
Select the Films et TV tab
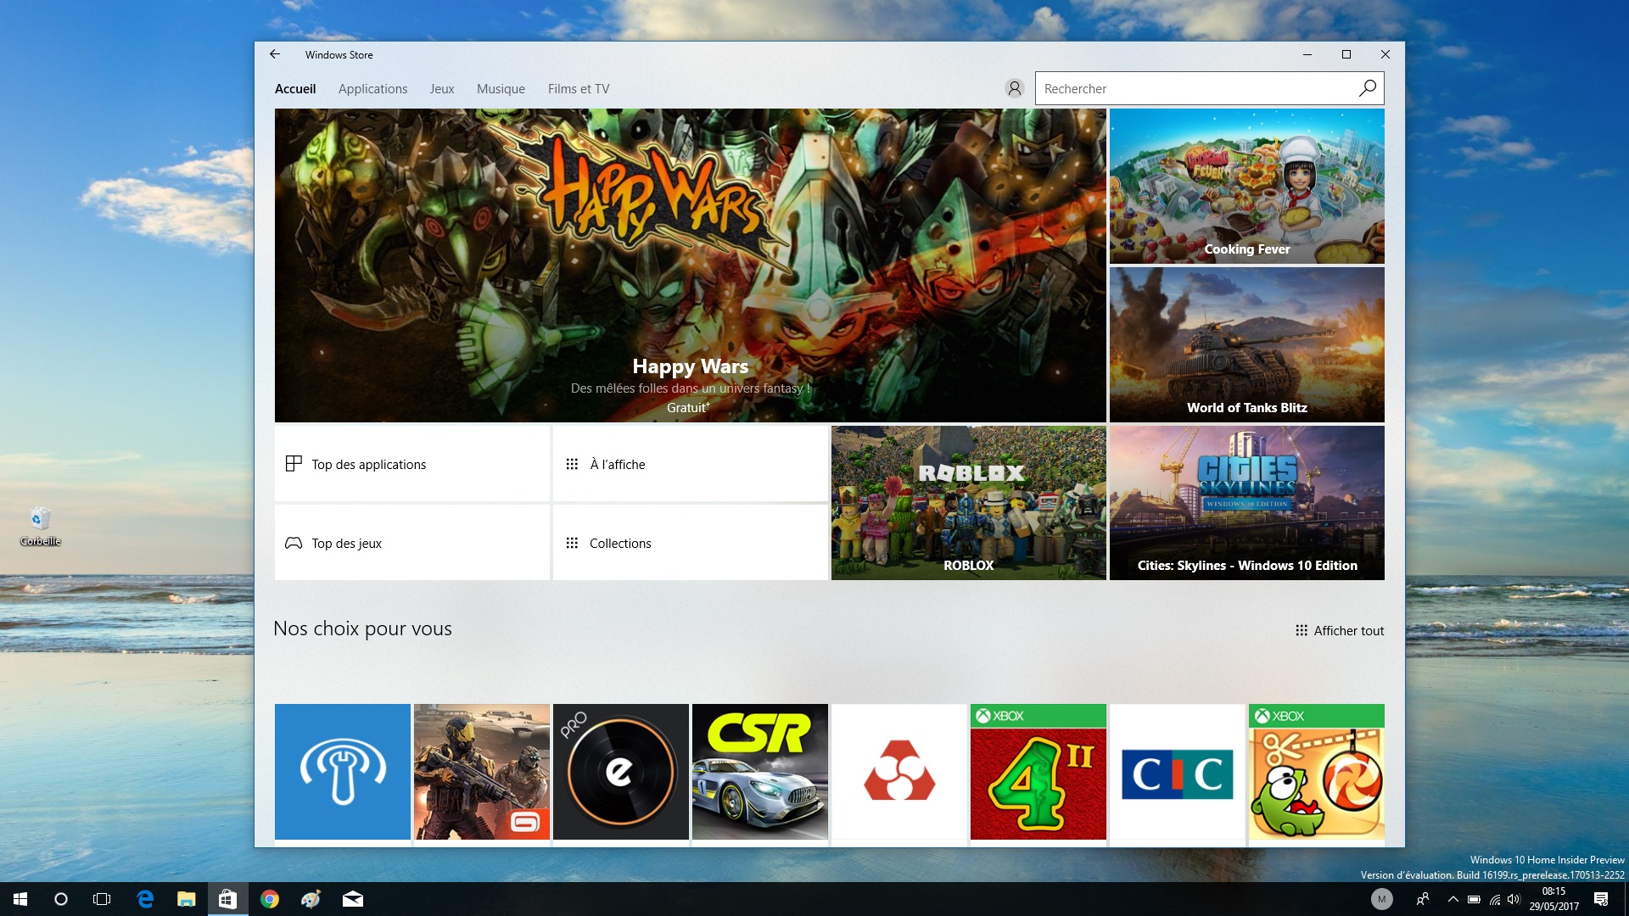[x=579, y=88]
